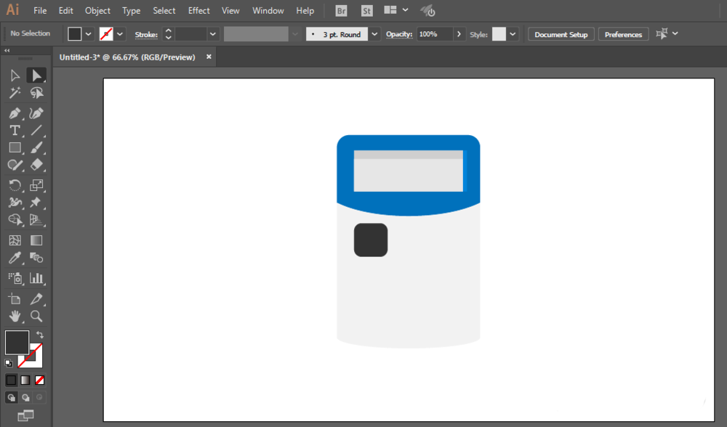Image resolution: width=727 pixels, height=427 pixels.
Task: Open the fill color dropdown in control bar
Action: coord(88,34)
